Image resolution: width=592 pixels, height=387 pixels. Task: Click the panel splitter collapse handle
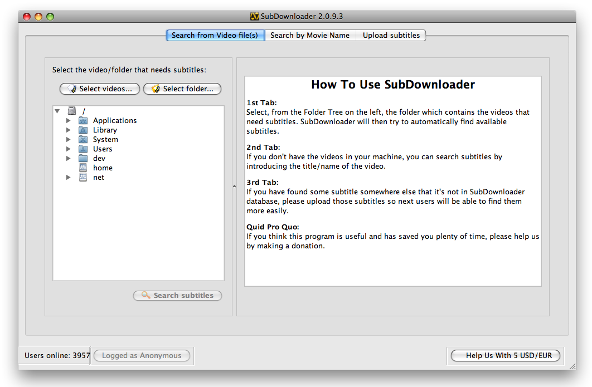[235, 187]
